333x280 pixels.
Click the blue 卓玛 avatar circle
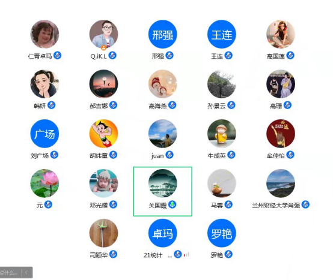tap(163, 233)
